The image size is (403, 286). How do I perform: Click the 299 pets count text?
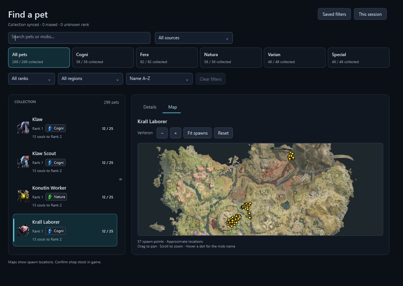pyautogui.click(x=111, y=102)
